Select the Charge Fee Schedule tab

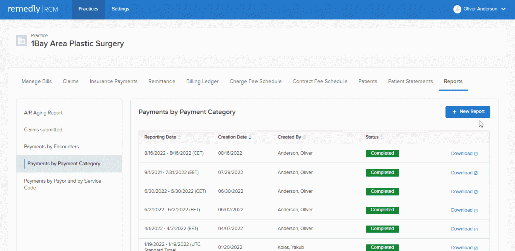[x=255, y=81]
